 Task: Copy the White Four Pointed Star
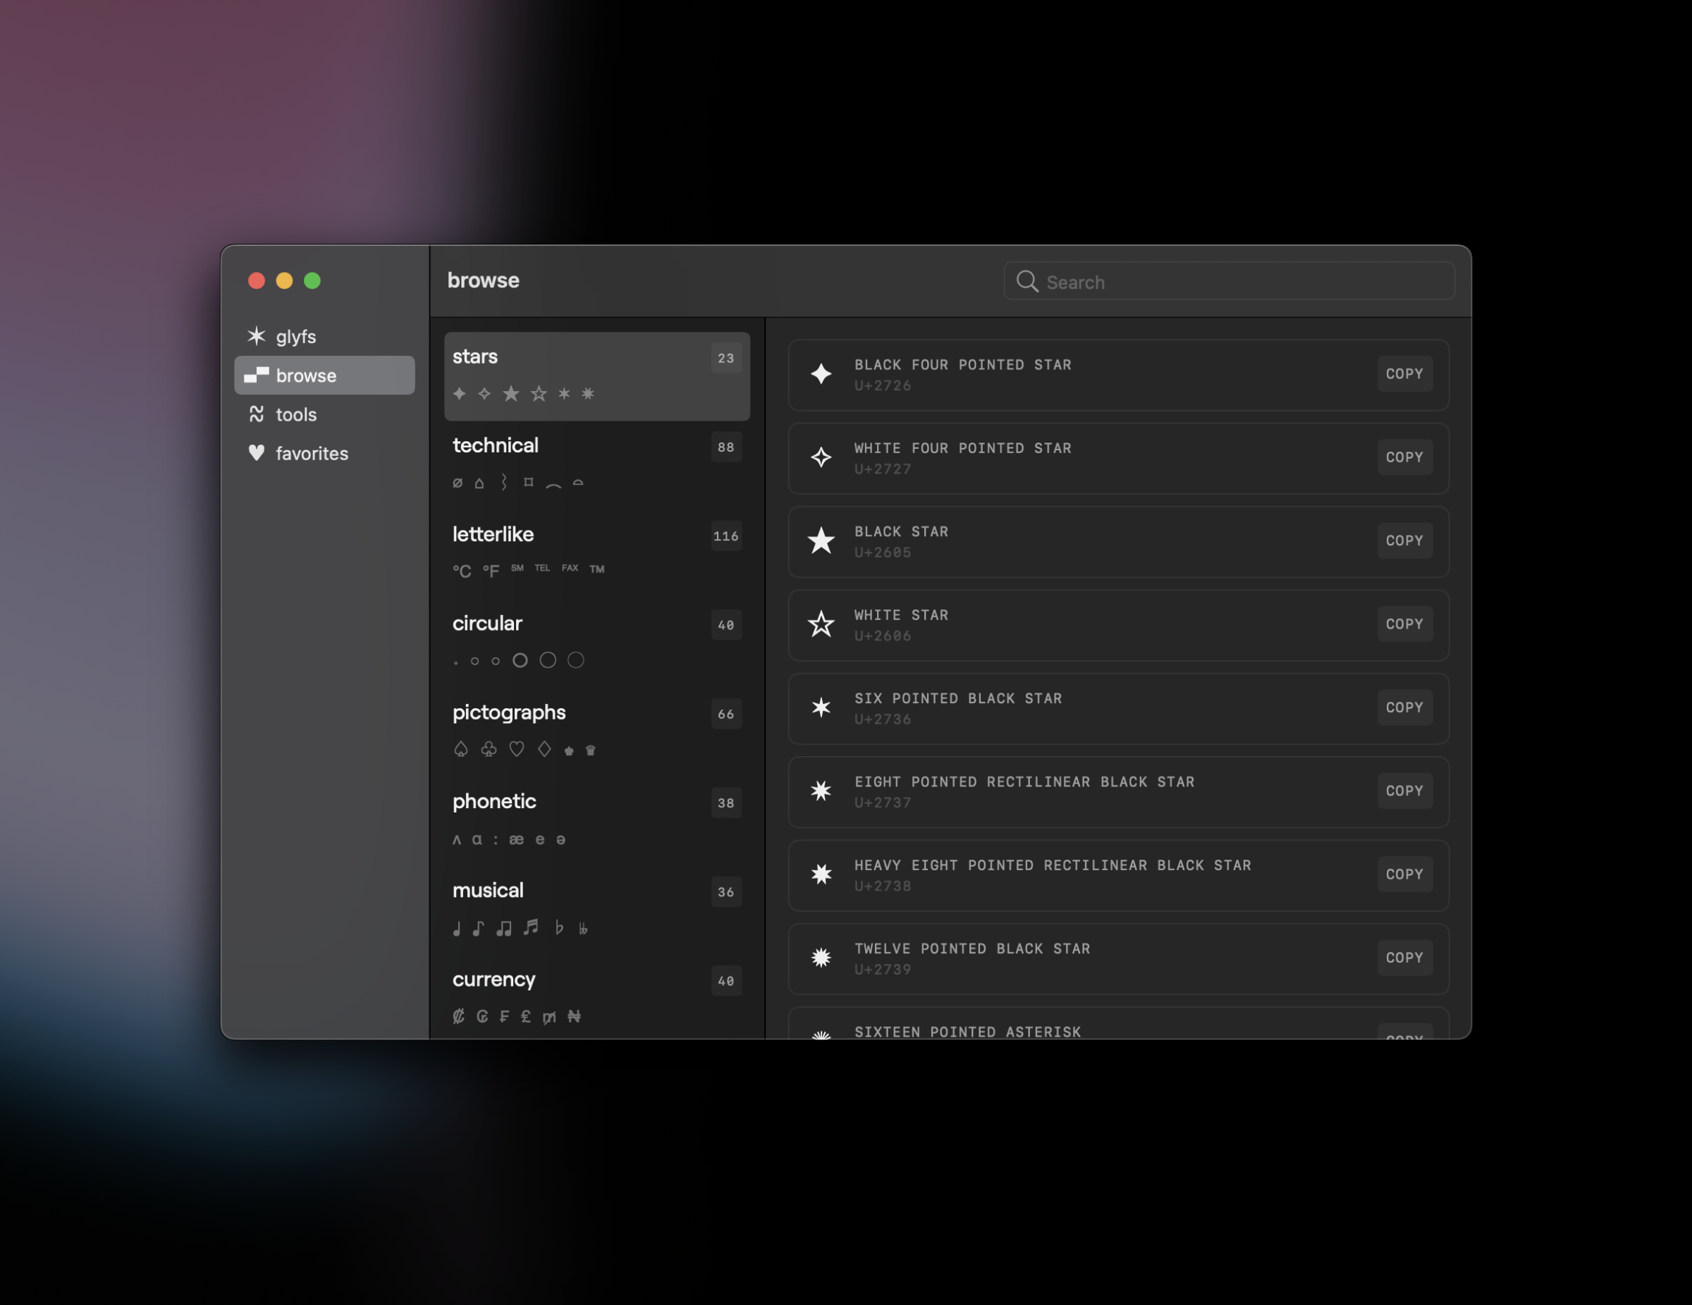[x=1403, y=457]
